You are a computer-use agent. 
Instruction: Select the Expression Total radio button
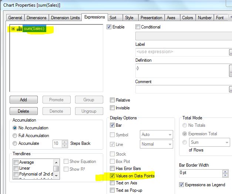[185, 134]
